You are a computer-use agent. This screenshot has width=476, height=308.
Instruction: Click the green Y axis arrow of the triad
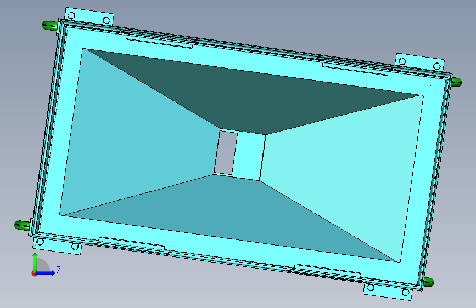(x=35, y=263)
